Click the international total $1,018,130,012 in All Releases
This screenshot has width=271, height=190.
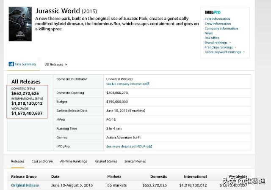pyautogui.click(x=27, y=103)
